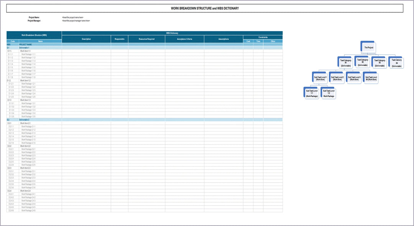Click "The Project" box in the diagram
Viewport: 414px width, 226px height.
coord(368,47)
